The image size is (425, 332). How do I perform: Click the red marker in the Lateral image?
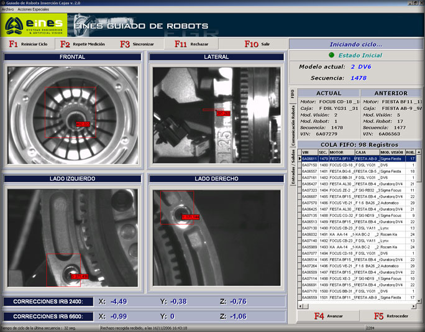click(223, 114)
